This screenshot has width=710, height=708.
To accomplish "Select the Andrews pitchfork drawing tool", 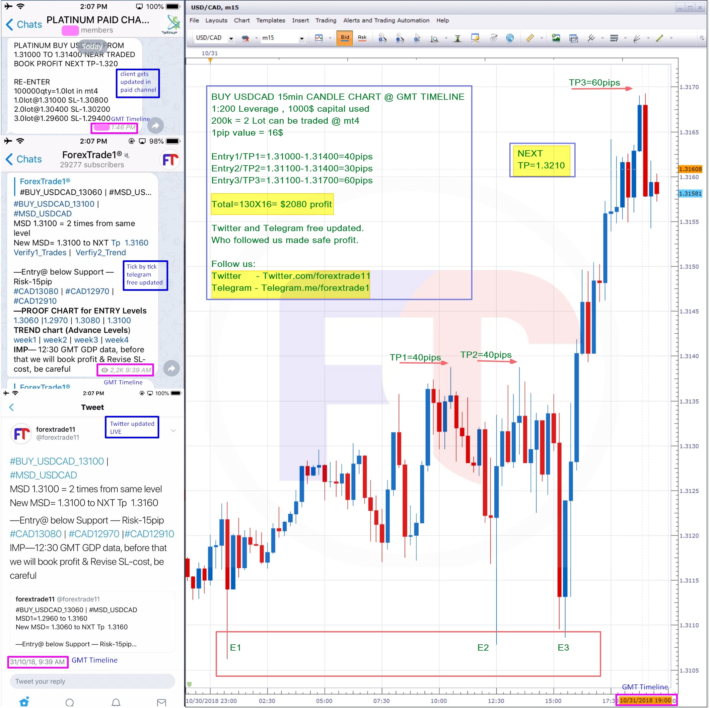I will click(x=591, y=38).
